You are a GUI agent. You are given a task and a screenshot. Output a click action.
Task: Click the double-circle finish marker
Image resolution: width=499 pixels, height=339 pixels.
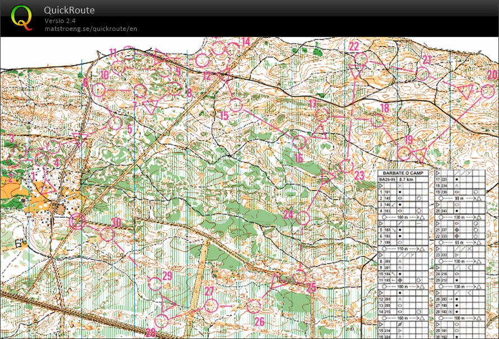[77, 222]
